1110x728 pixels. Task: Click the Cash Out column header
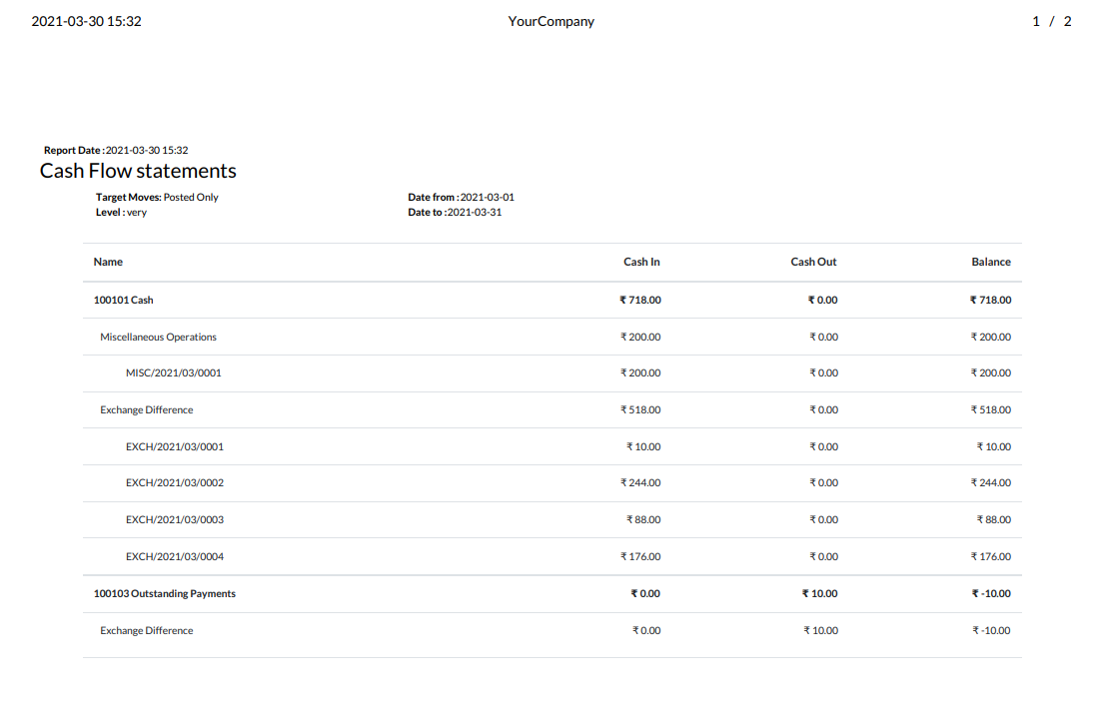(x=813, y=262)
